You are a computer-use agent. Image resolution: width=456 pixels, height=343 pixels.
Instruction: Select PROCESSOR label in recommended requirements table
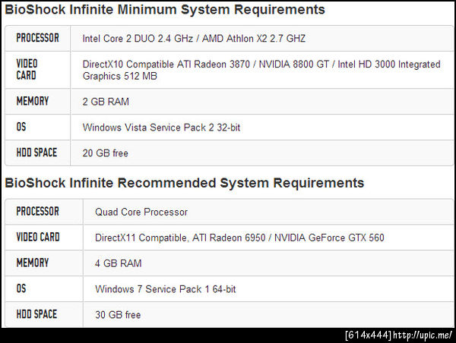click(x=37, y=212)
